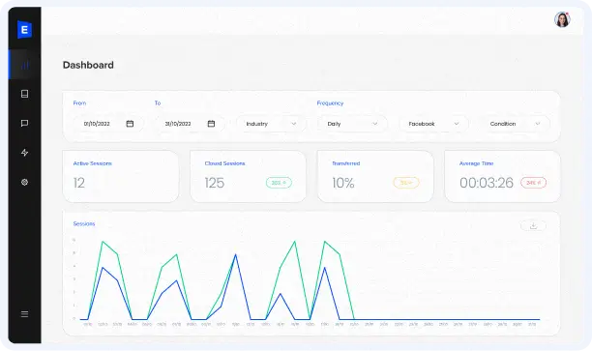Open the Industry dropdown
Viewport: 592px width, 351px height.
click(271, 124)
